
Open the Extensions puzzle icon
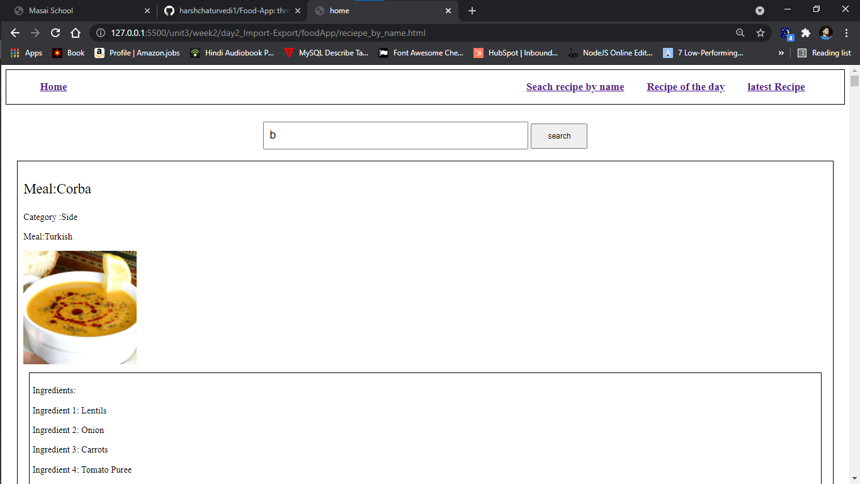click(x=806, y=33)
